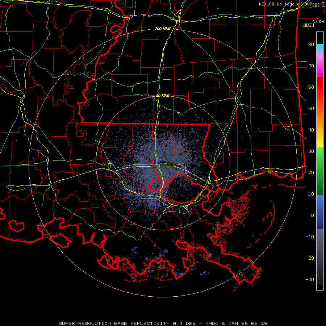Click the 06:39 timestamp in the caption
Viewport: 326px width, 326px height.
pos(259,323)
